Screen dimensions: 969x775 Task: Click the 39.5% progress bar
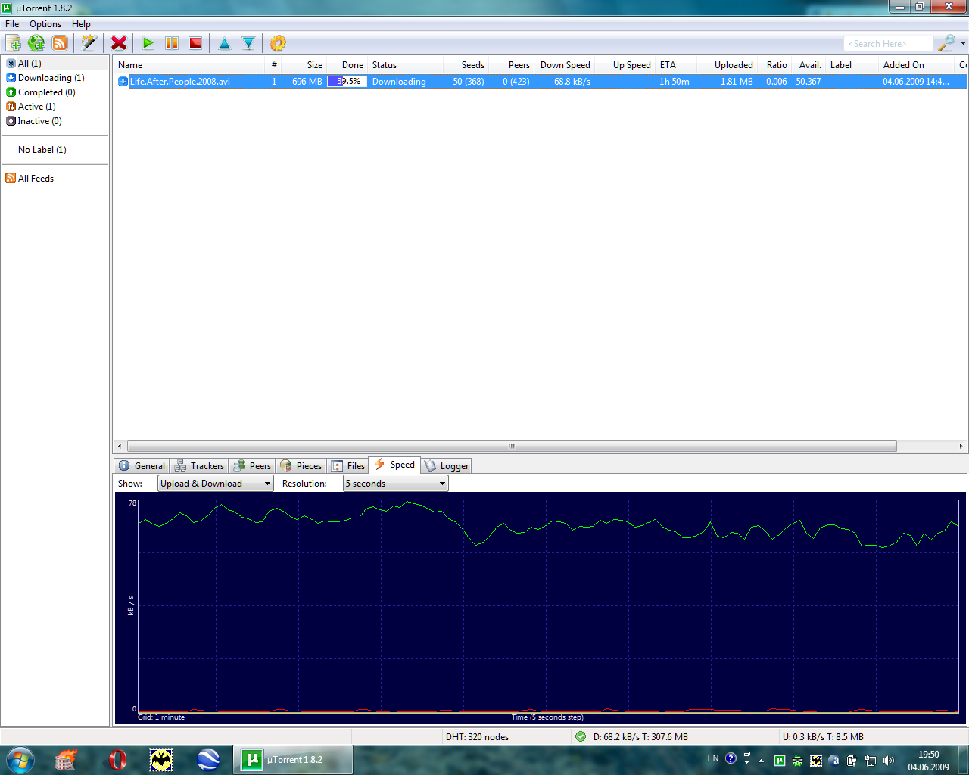tap(347, 82)
